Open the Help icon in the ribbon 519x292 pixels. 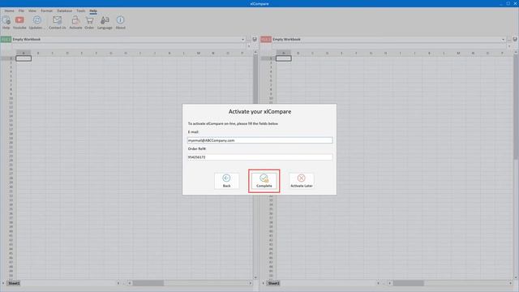[x=6, y=23]
